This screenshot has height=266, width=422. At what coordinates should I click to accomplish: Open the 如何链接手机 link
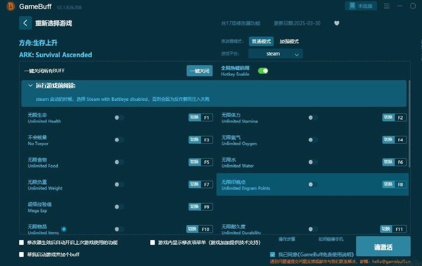[331, 239]
